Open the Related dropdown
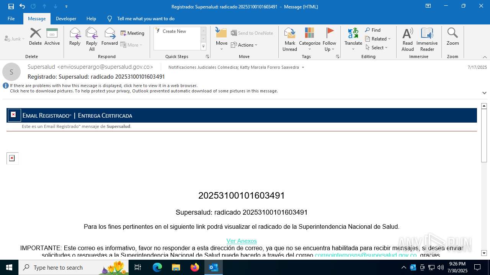Viewport: 490px width, 275px height. (378, 39)
